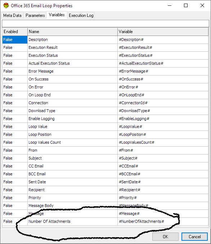Click the #NumberOfAttachments# variable cell
The width and height of the screenshot is (211, 244).
pyautogui.click(x=163, y=221)
